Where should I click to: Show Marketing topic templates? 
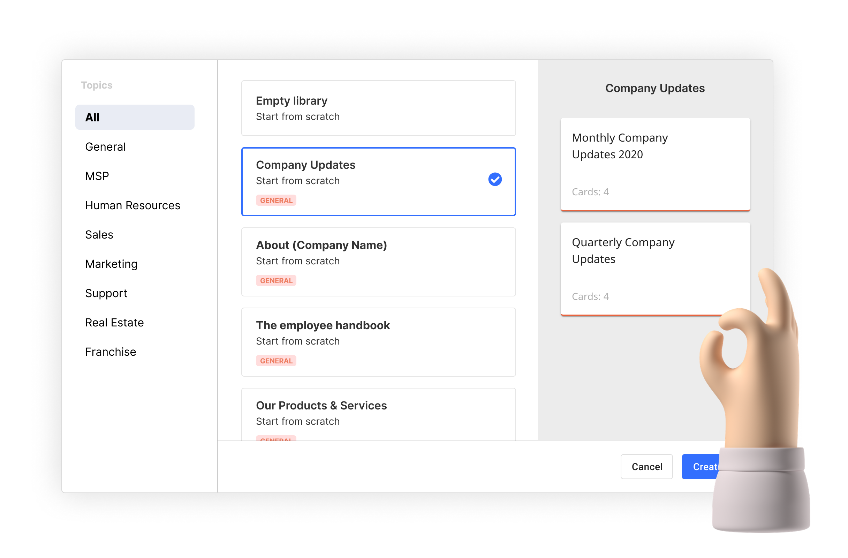(x=111, y=264)
